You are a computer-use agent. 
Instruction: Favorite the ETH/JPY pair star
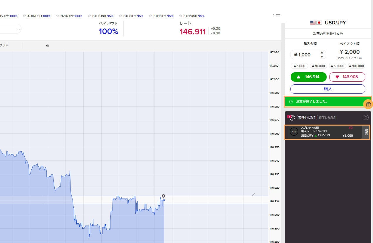pos(150,16)
